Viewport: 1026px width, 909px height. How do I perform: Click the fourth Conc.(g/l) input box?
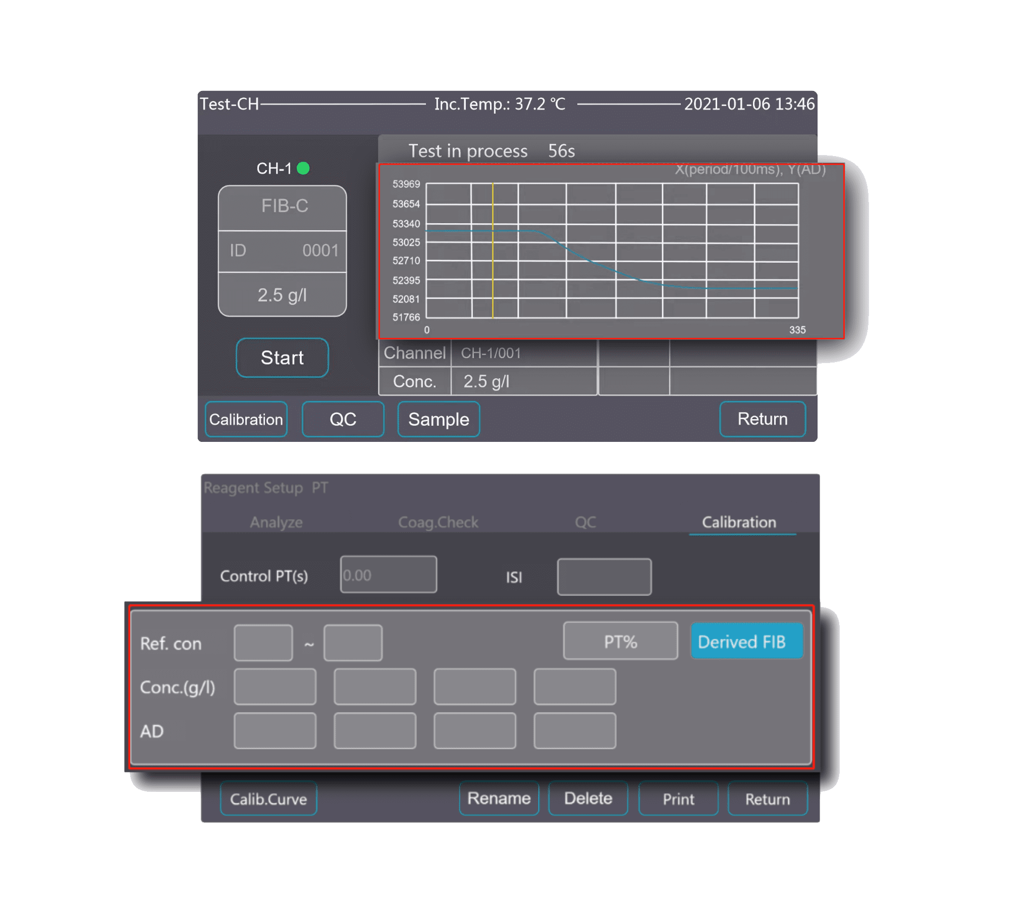[575, 687]
